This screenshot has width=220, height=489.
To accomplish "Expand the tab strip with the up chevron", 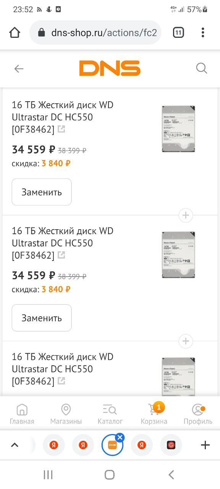I will (15, 445).
